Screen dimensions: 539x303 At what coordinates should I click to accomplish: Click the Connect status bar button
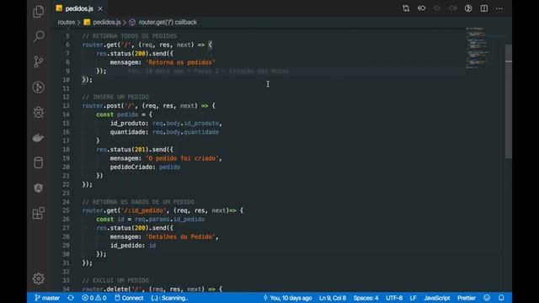[129, 298]
